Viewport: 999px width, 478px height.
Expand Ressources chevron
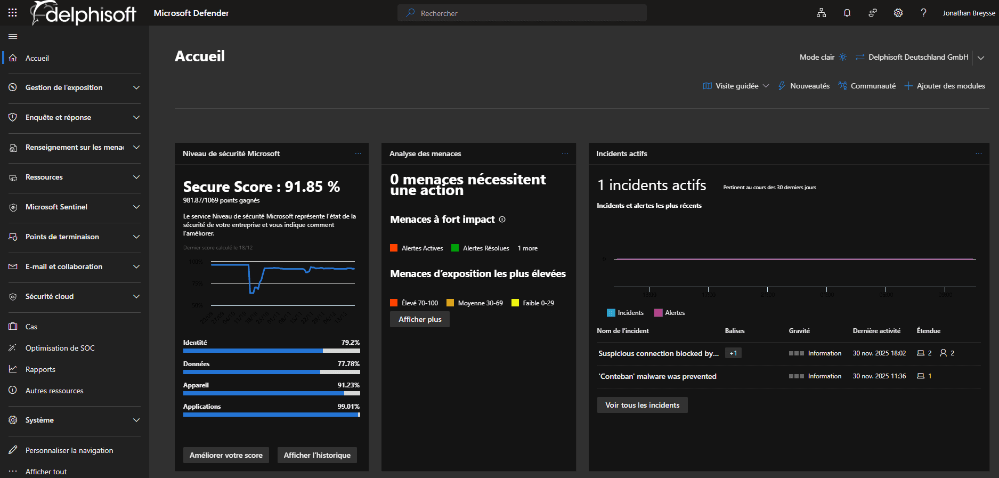tap(136, 177)
